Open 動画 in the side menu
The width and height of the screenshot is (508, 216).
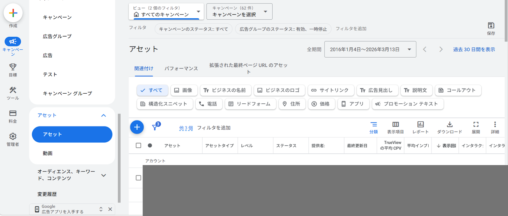[48, 153]
